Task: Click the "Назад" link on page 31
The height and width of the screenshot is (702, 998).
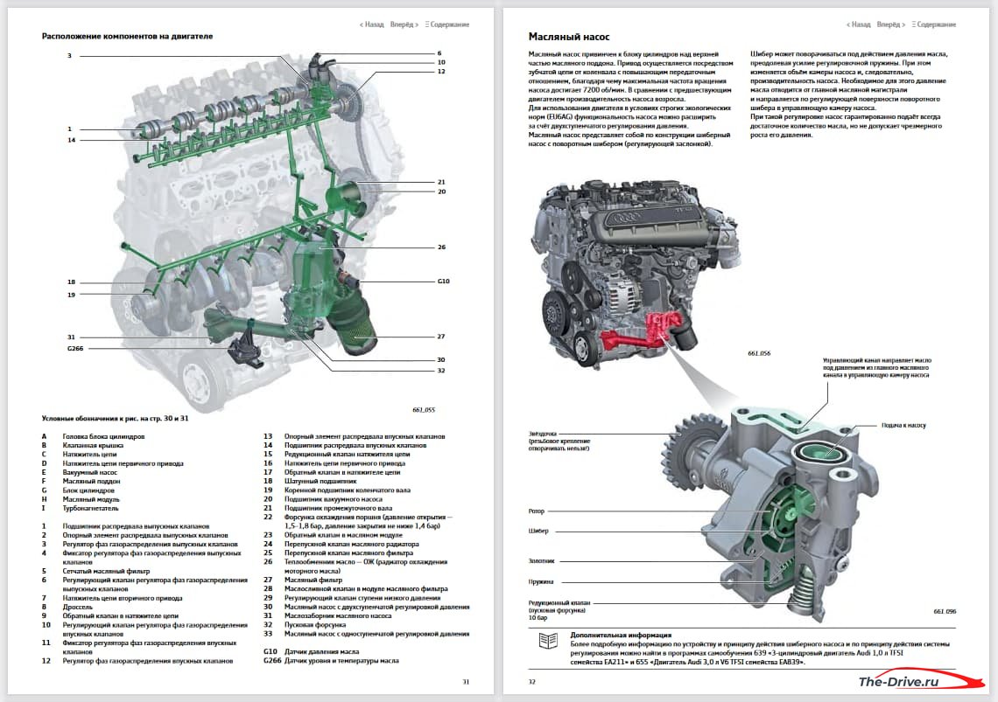Action: pos(372,24)
